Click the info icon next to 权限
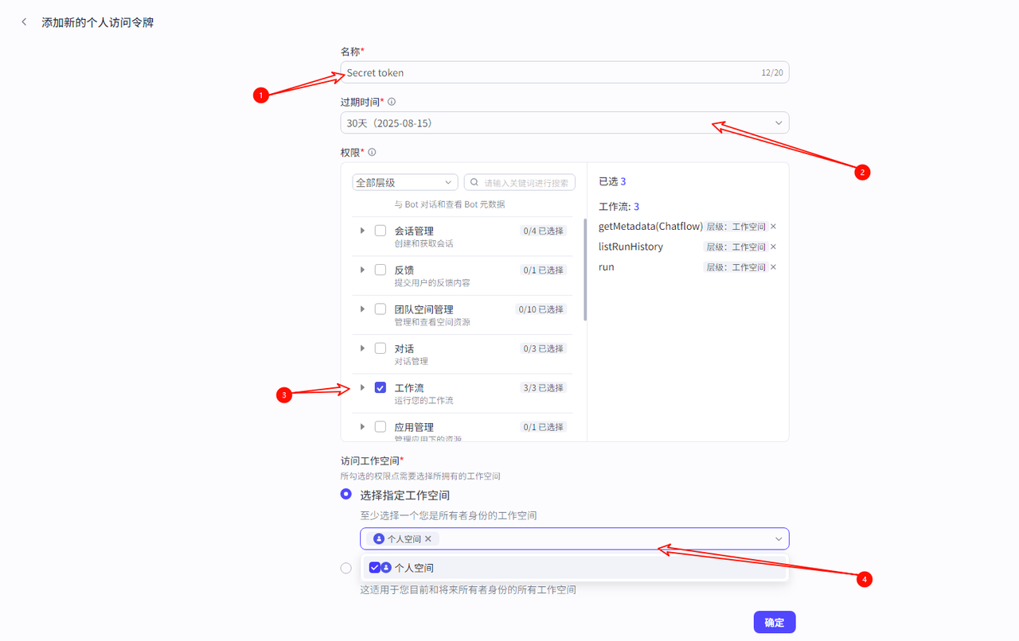 click(x=372, y=152)
